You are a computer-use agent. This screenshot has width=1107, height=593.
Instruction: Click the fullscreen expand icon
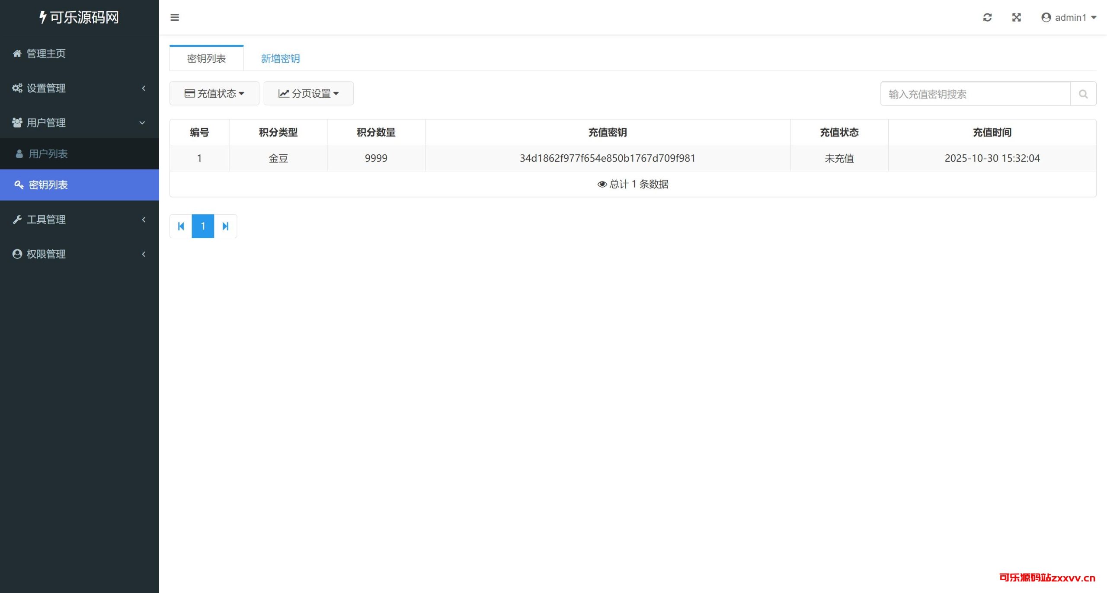click(x=1017, y=17)
